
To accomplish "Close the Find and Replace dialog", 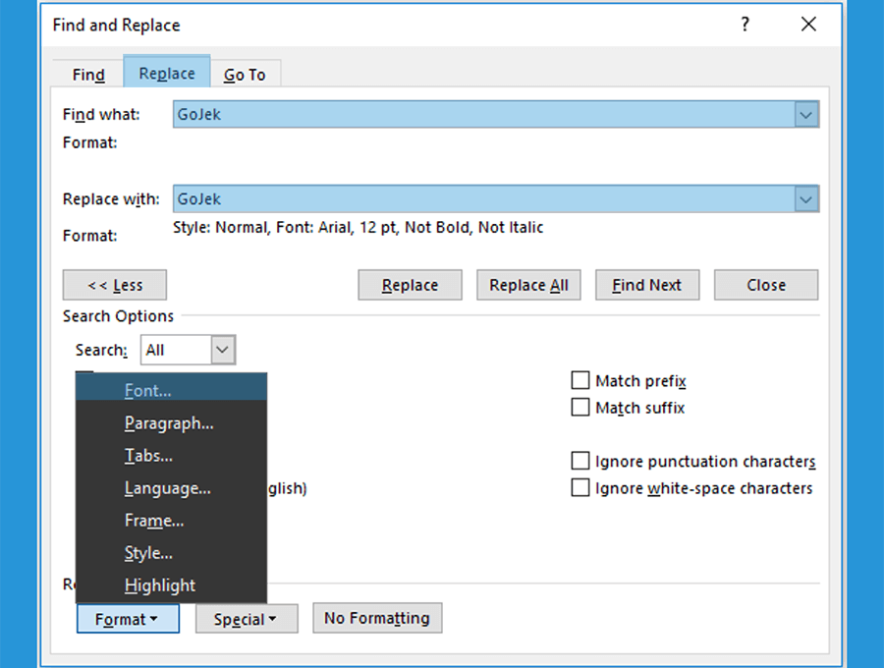I will point(808,25).
